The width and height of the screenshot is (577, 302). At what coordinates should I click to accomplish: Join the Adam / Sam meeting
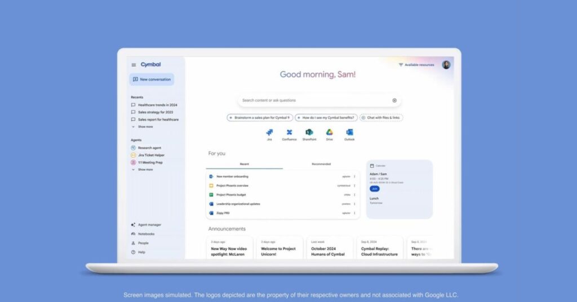point(374,189)
